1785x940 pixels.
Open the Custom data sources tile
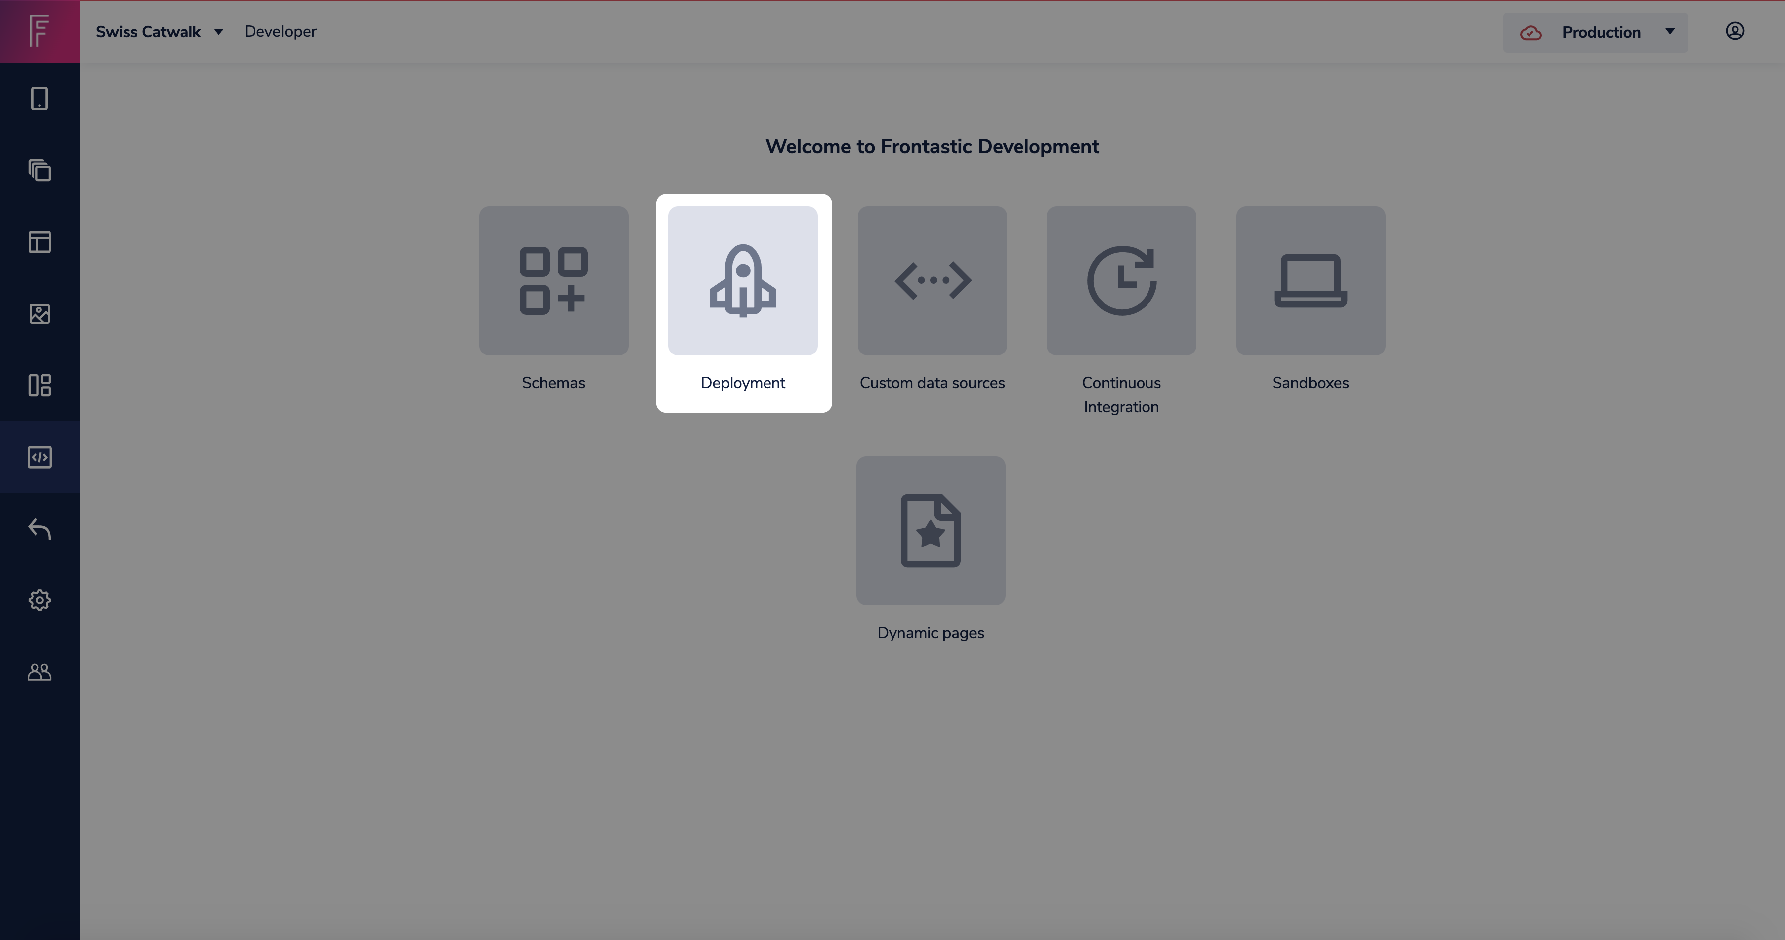(932, 280)
